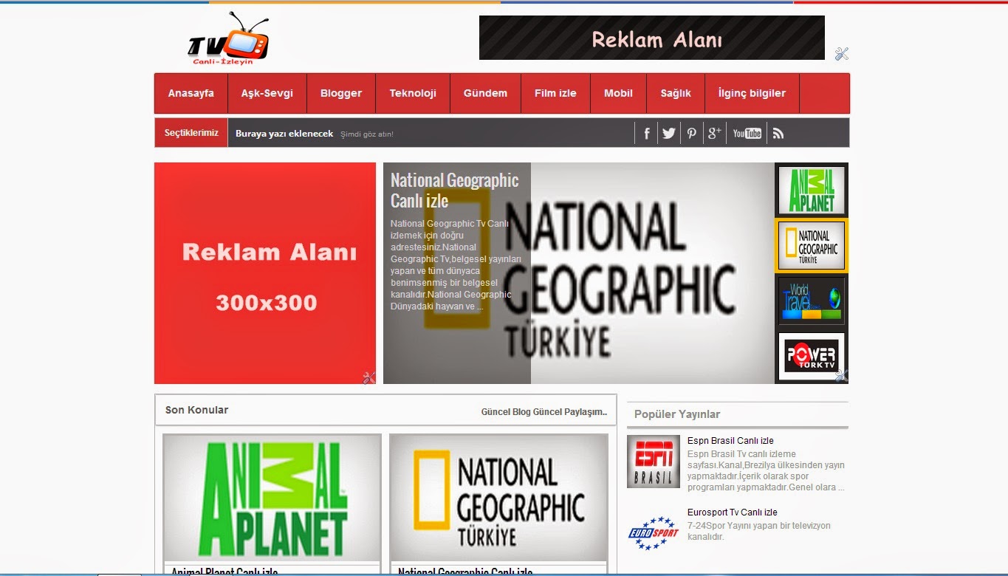This screenshot has width=1008, height=576.
Task: Open the Facebook social icon
Action: click(x=646, y=133)
